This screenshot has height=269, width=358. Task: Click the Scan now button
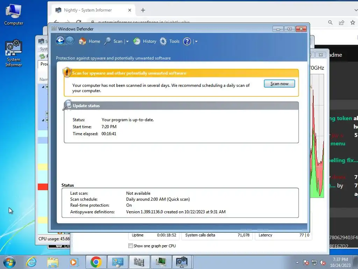click(x=279, y=83)
